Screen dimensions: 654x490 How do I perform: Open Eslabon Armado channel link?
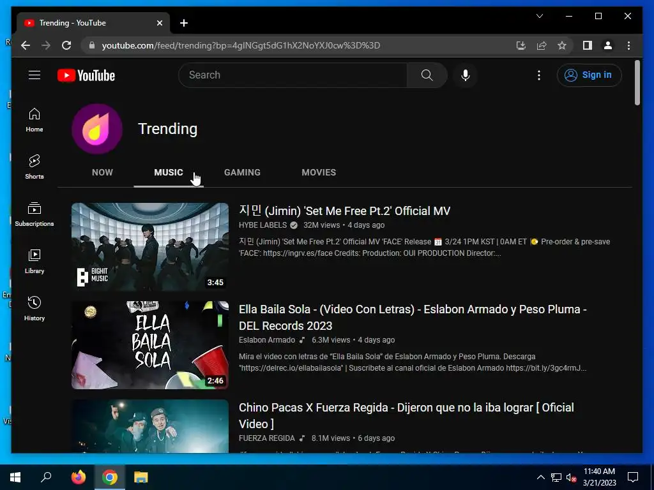coord(267,340)
